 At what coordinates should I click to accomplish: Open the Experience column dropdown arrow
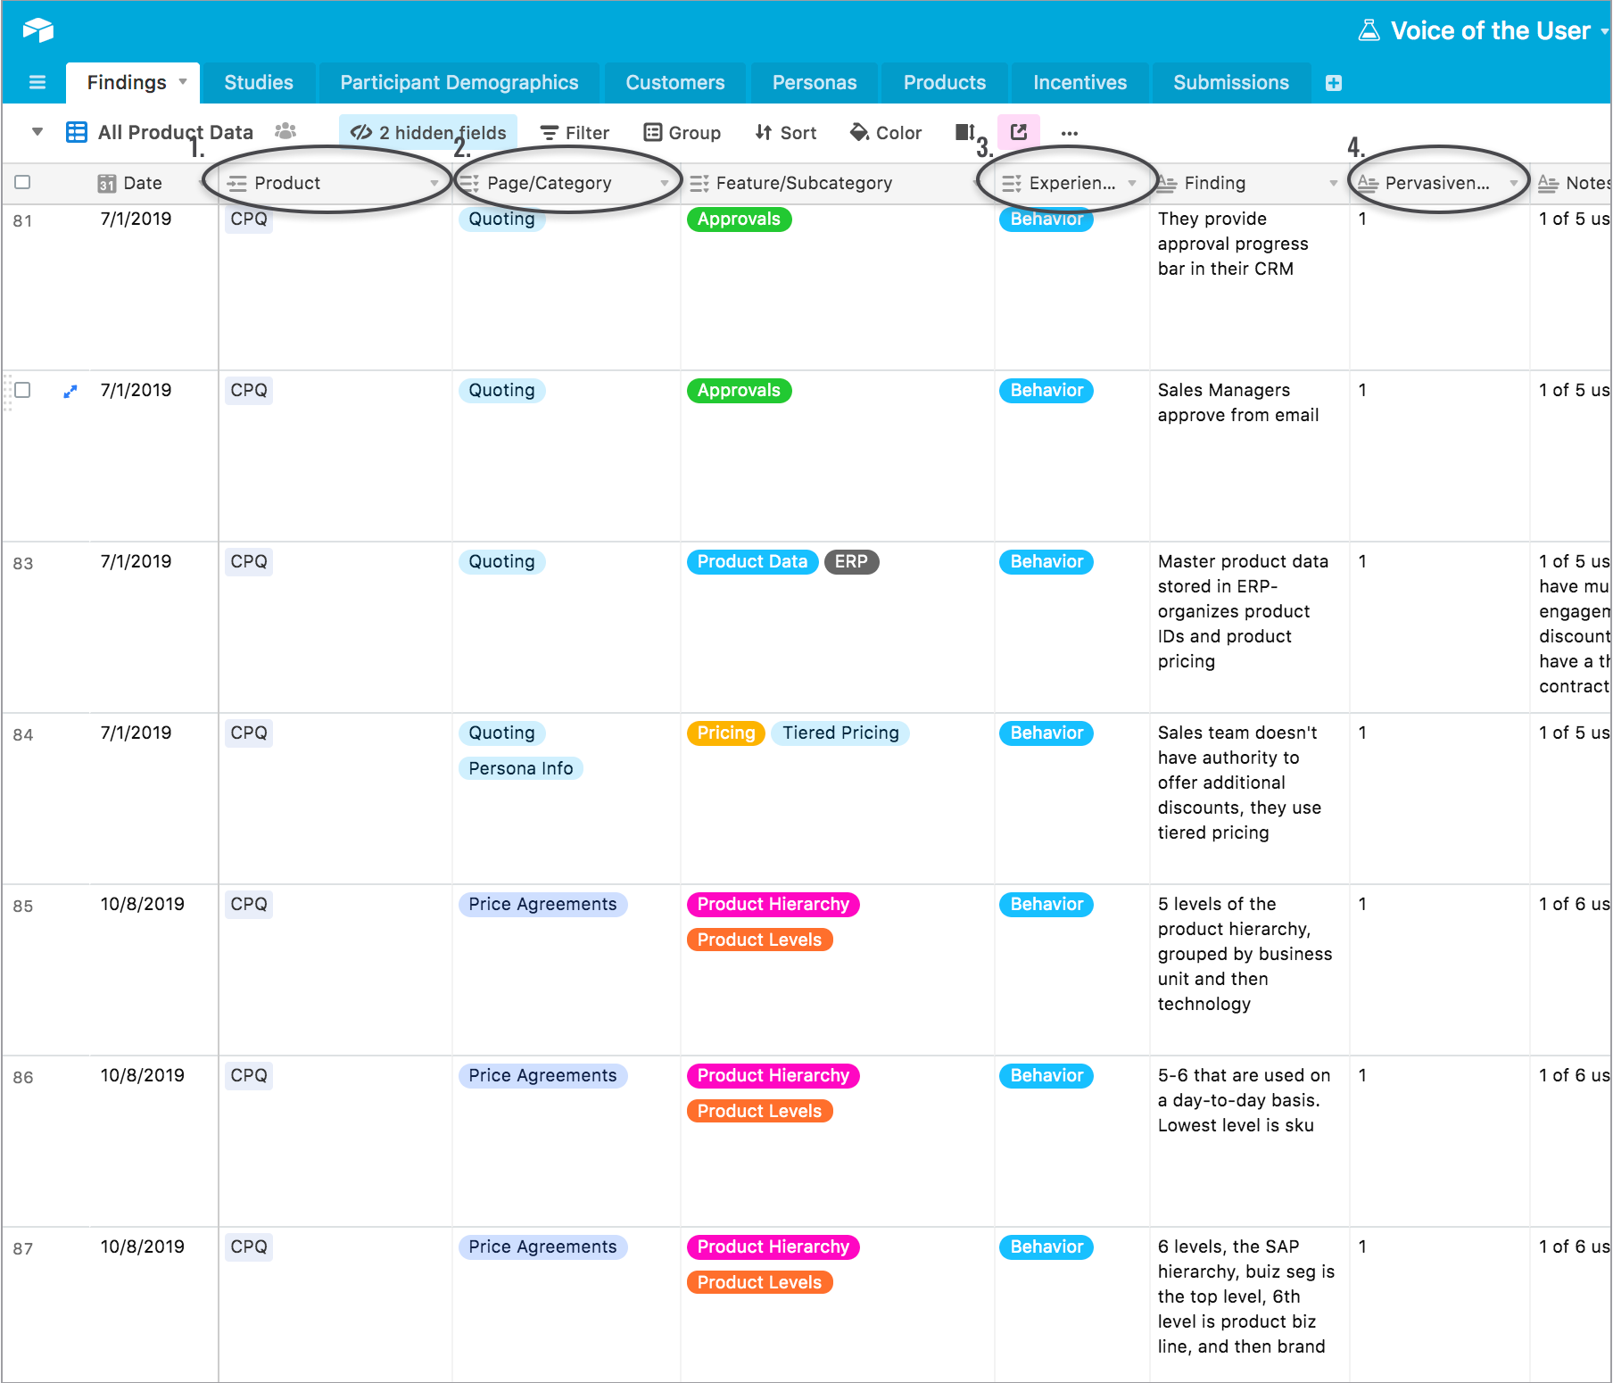tap(1132, 184)
